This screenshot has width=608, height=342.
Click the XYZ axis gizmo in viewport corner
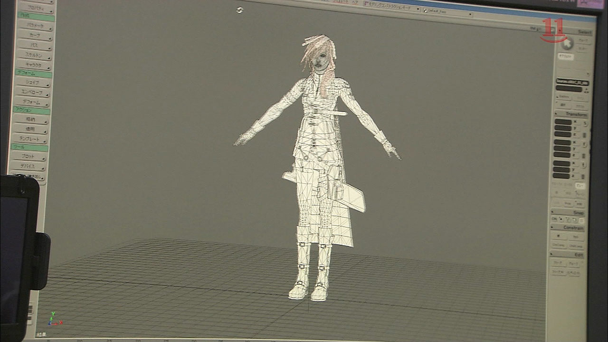point(54,319)
